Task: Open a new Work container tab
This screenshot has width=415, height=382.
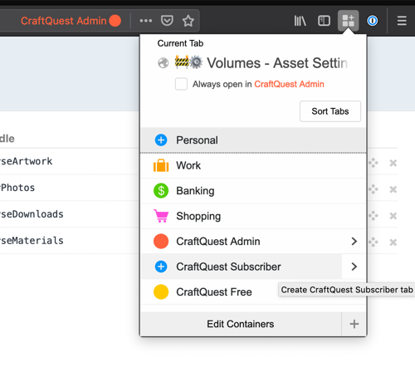Action: point(253,165)
